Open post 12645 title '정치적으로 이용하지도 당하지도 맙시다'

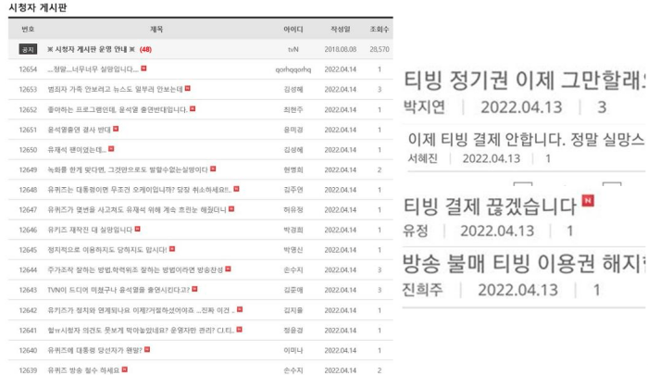(107, 250)
